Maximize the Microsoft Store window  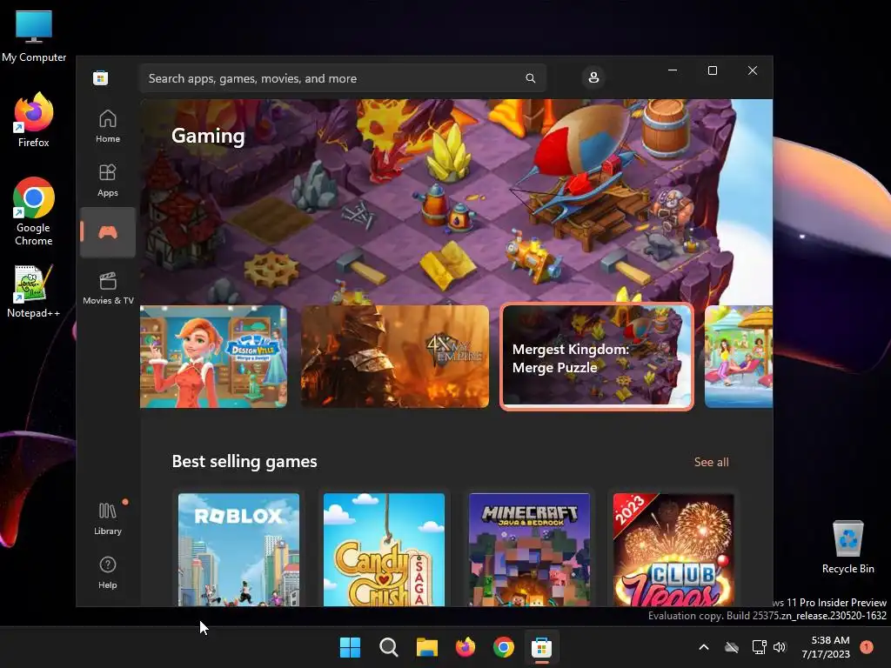click(713, 70)
